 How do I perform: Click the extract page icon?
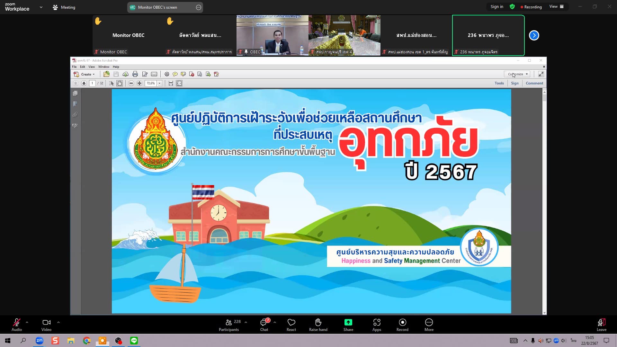pyautogui.click(x=208, y=74)
